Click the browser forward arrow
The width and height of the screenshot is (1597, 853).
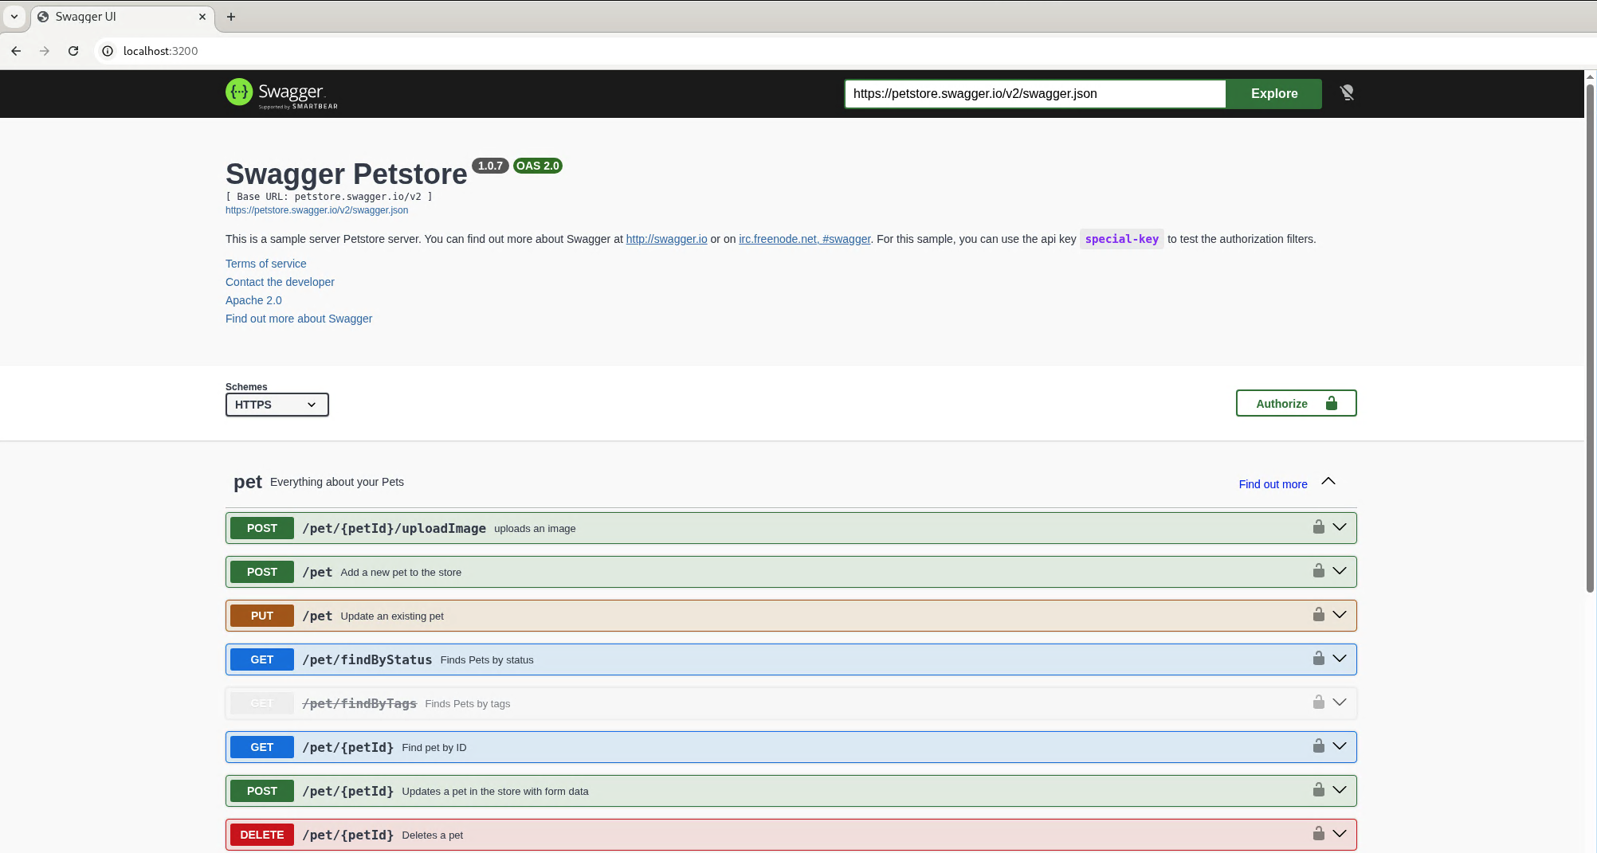click(45, 51)
